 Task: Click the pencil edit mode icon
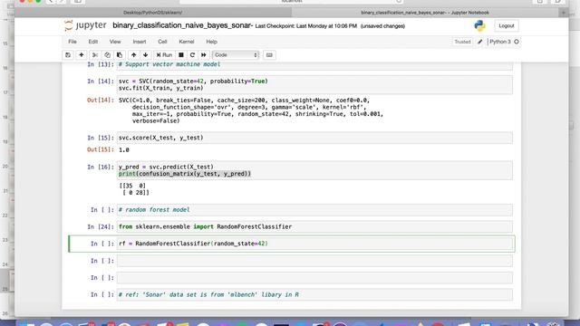[x=479, y=42]
